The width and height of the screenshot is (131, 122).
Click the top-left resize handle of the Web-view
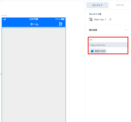(2, 28)
